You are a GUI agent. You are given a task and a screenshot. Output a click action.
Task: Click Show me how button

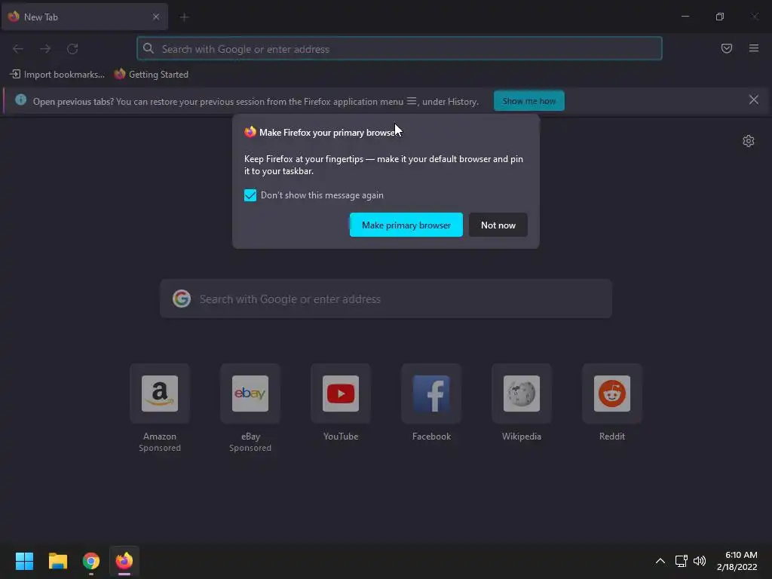pos(528,101)
